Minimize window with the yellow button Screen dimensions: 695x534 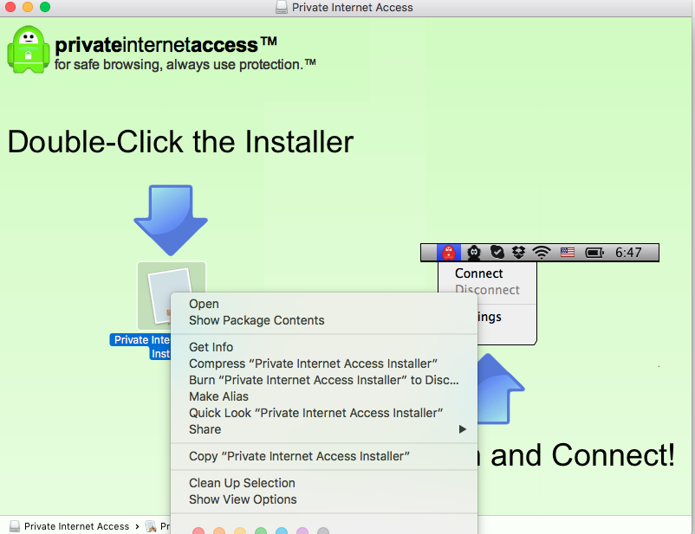pos(28,7)
